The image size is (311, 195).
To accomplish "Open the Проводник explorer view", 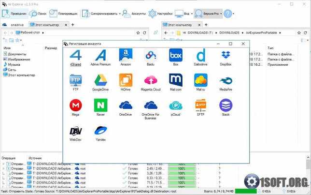I will 14,14.
